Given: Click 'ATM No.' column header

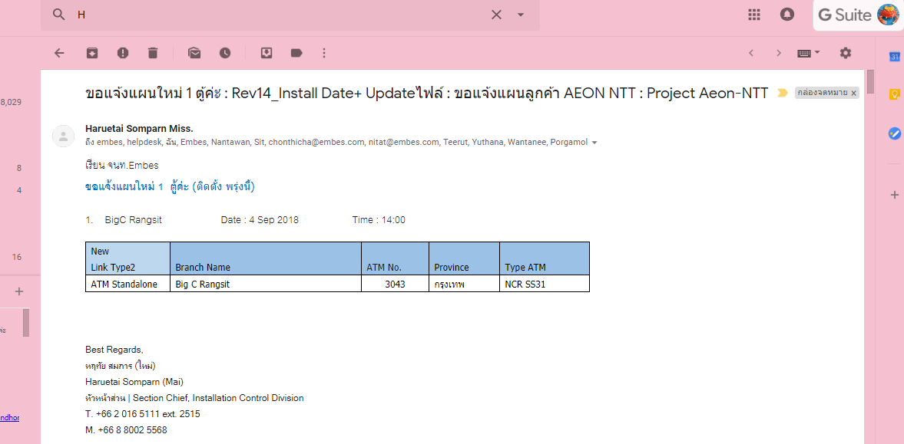Looking at the screenshot, I should click(396, 258).
